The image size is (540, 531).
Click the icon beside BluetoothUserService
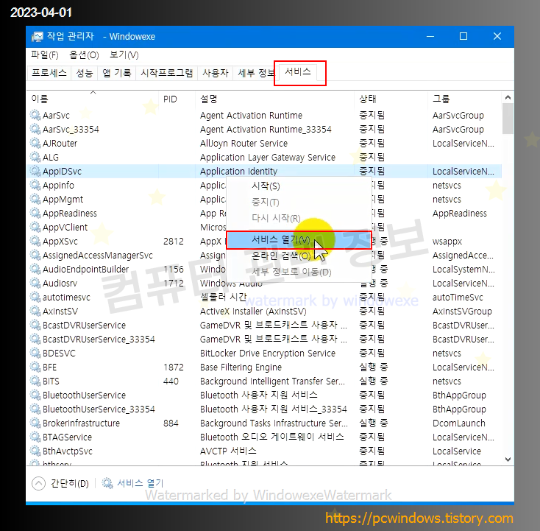click(35, 395)
